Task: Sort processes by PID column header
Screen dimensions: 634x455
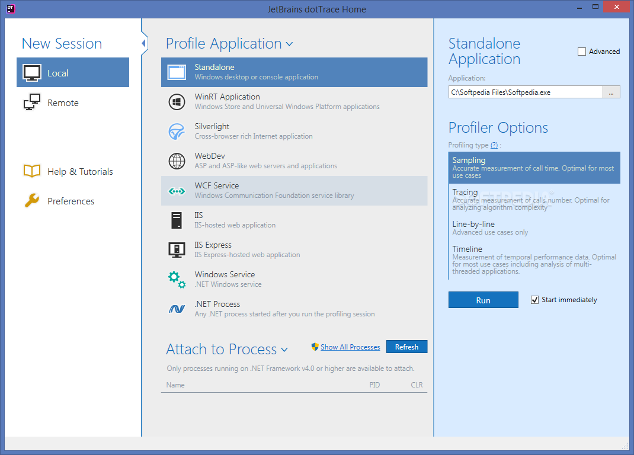Action: coord(374,385)
